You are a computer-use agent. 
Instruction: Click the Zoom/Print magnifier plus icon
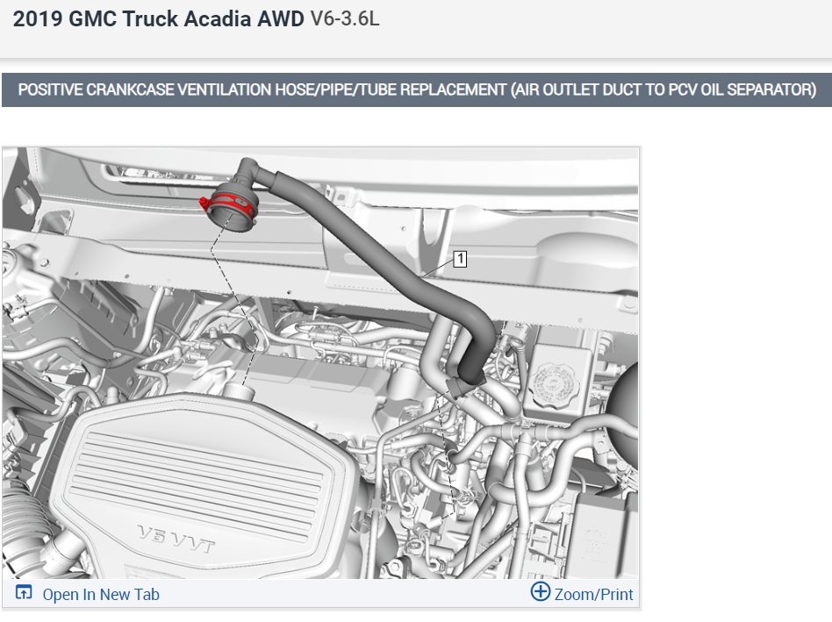coord(540,591)
